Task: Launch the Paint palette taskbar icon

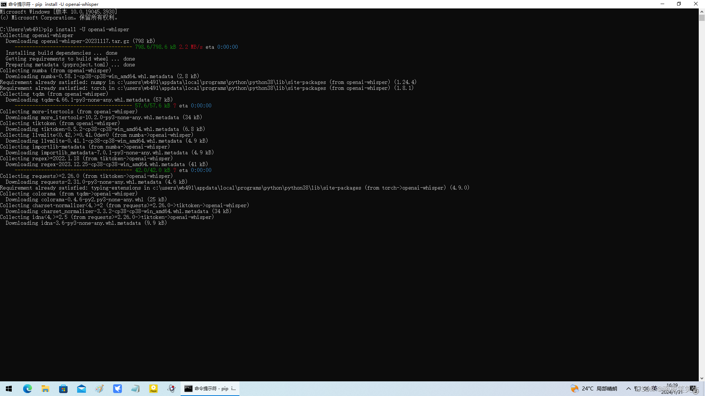Action: coord(100,389)
